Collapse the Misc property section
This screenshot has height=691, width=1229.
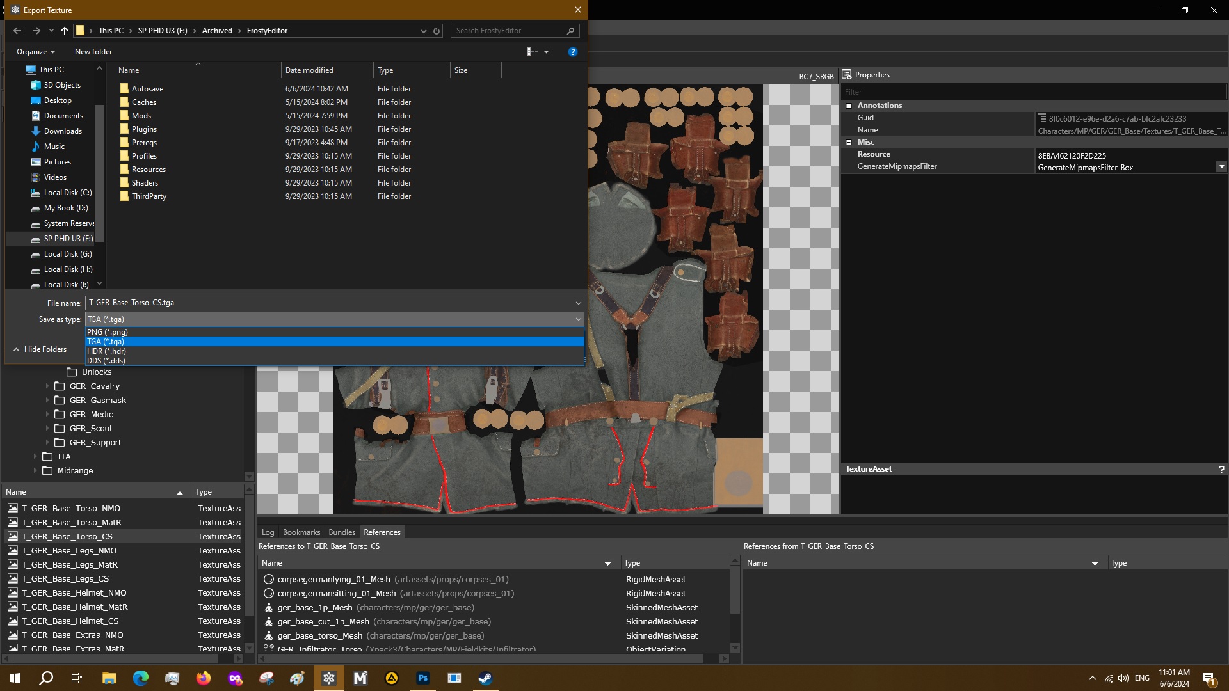[849, 142]
